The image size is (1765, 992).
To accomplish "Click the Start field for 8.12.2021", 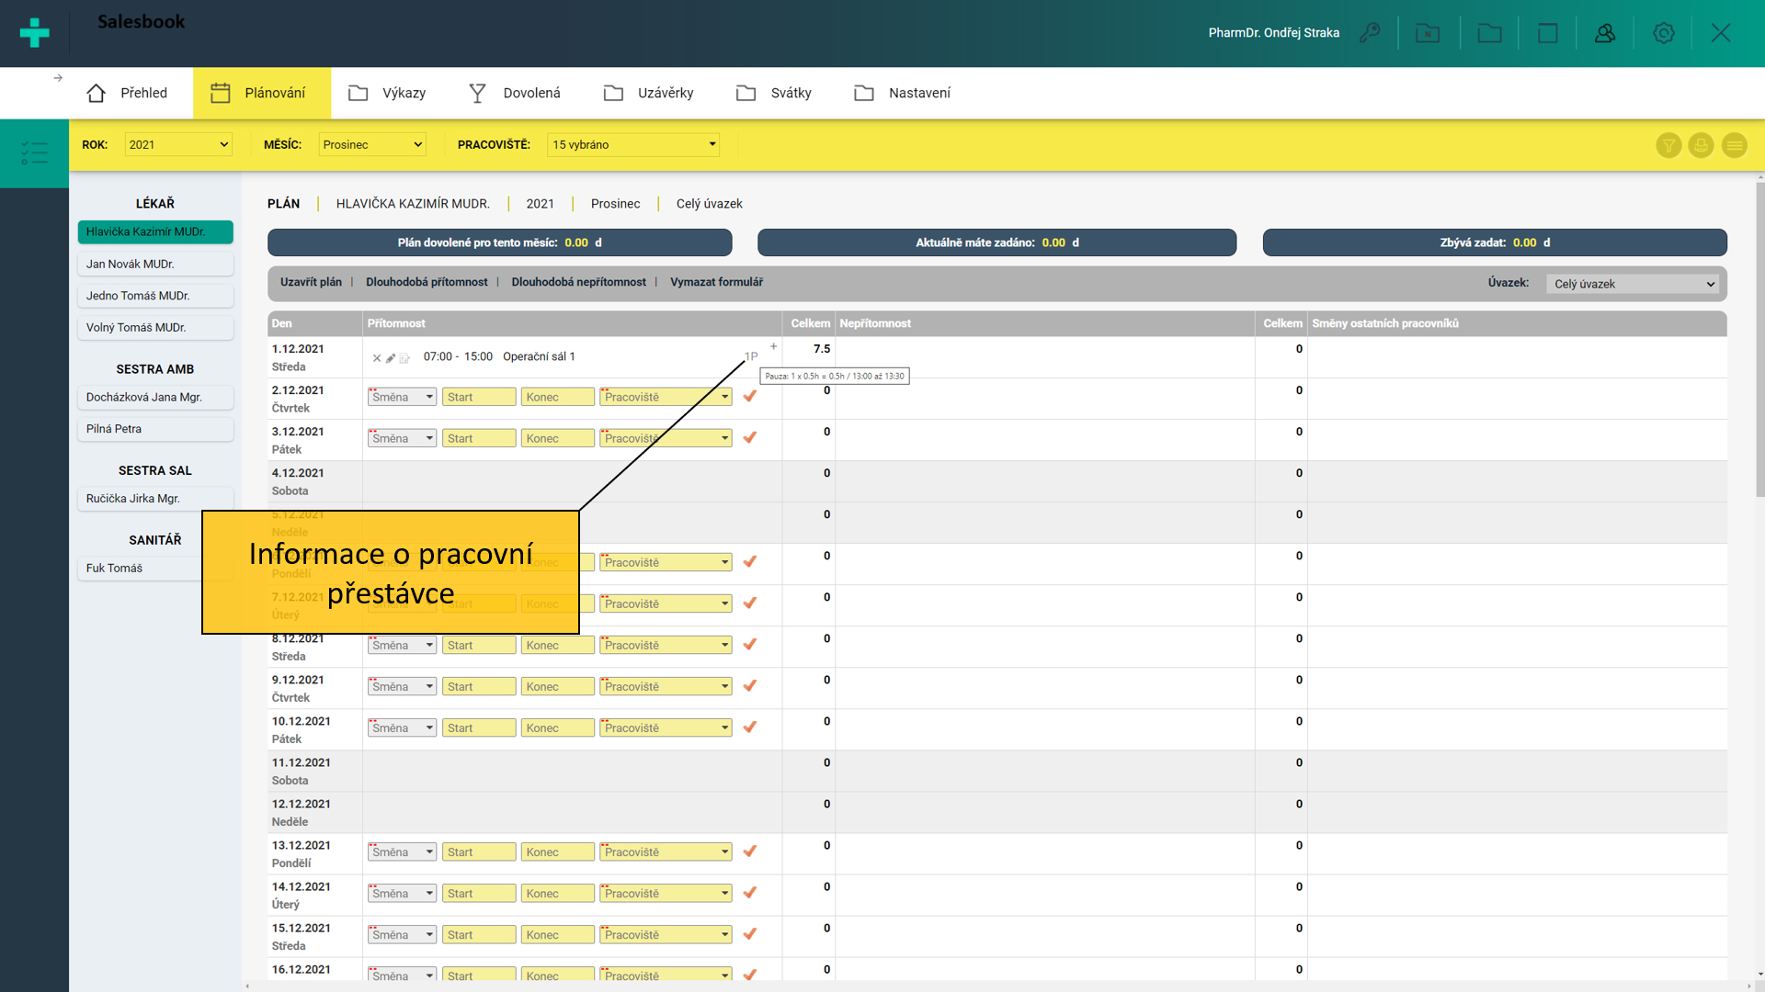I will point(479,645).
